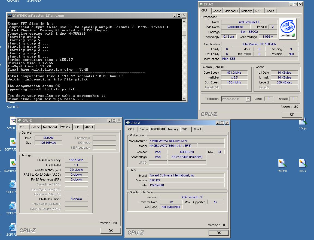Screen dimensions: 314x240
Task: Click the Multiplier value x 5.5
Action: pyautogui.click(x=234, y=77)
